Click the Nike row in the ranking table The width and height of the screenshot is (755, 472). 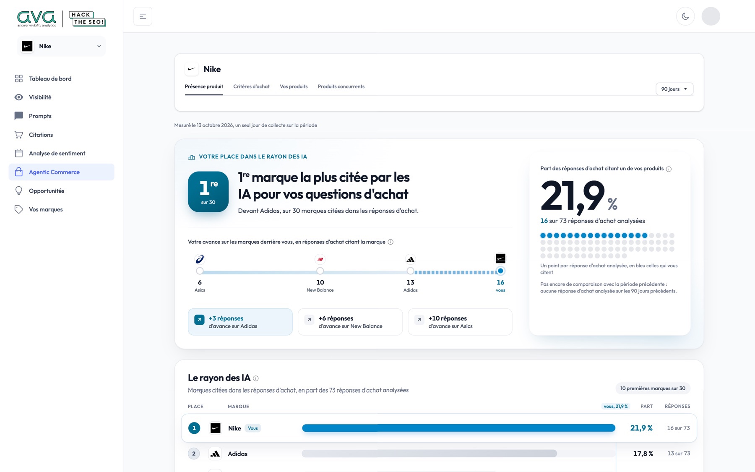(439, 428)
